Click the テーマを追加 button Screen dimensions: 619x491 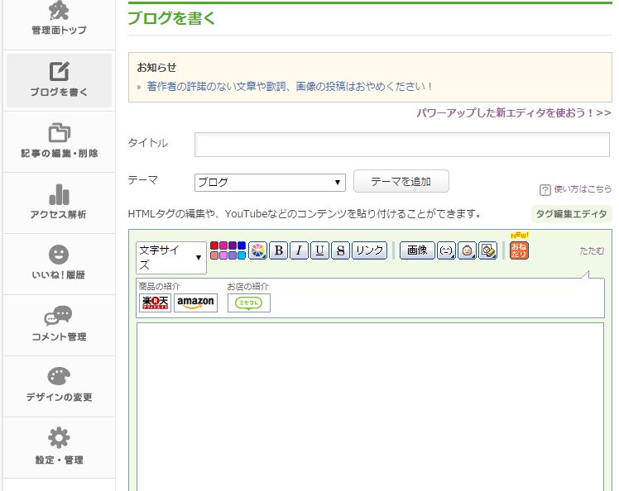click(401, 181)
